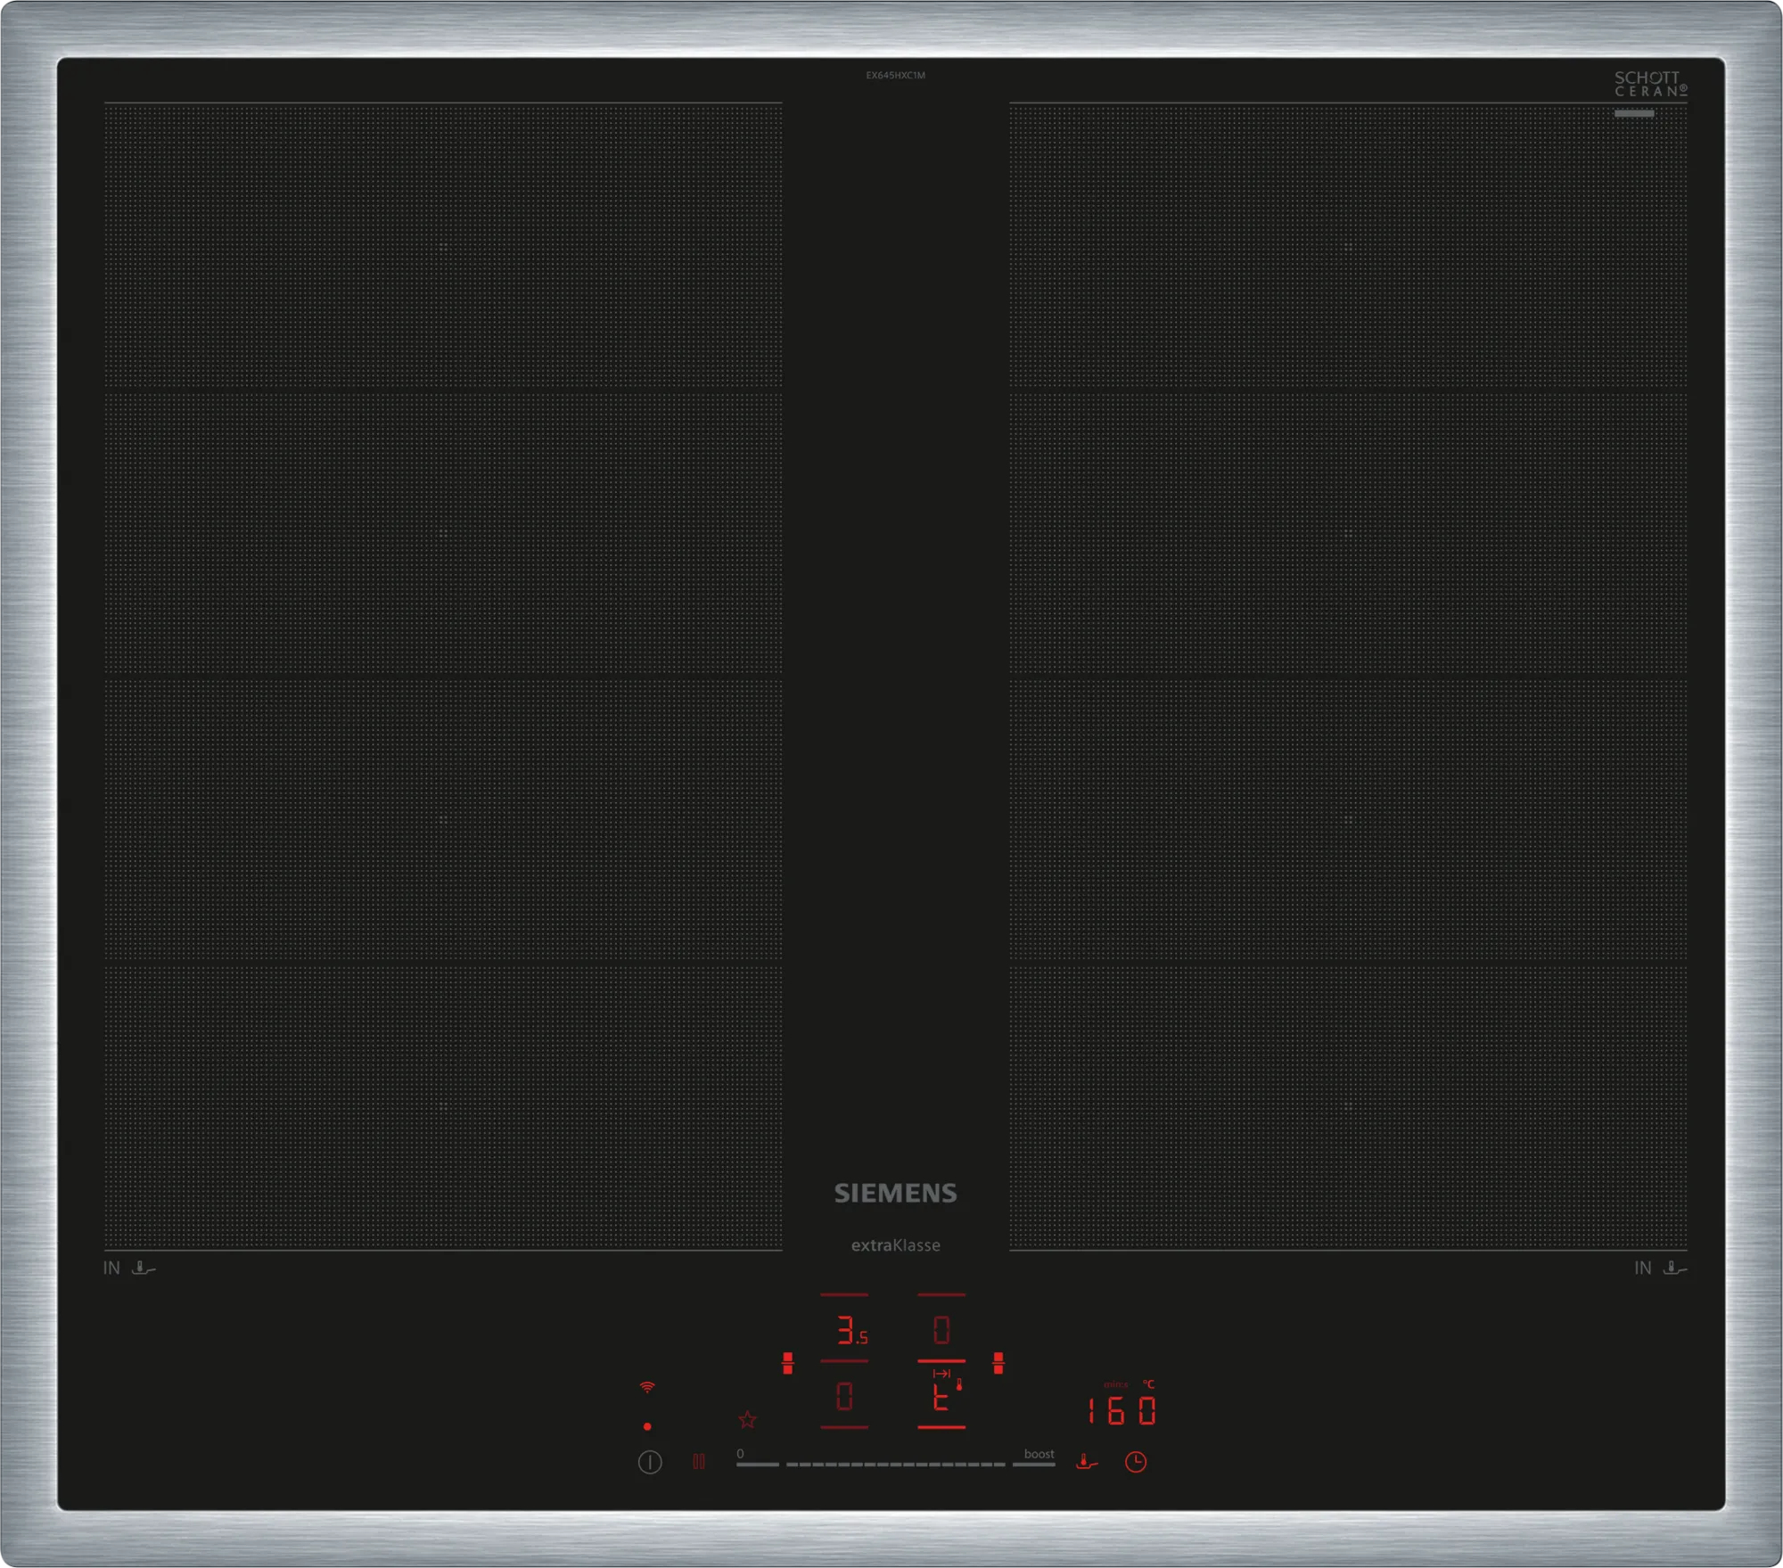Screen dimensions: 1783x1568
Task: Tap the 160 temperature display
Action: coord(1122,1411)
